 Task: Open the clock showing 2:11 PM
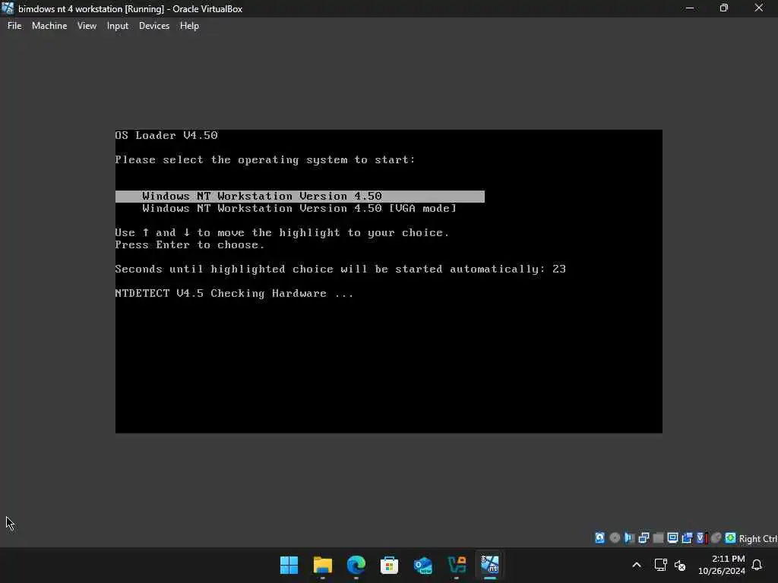pyautogui.click(x=722, y=565)
